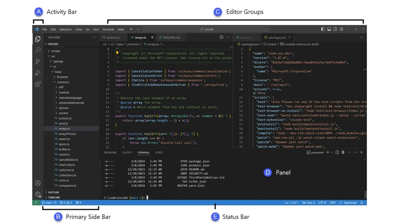Screen dimensions: 399x224
Task: Click the terminal vertical scrollbar
Action: [x=365, y=194]
